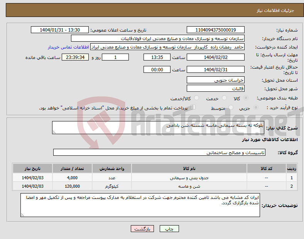Click row number 2 cell
The height and width of the screenshot is (239, 304).
pos(291,186)
